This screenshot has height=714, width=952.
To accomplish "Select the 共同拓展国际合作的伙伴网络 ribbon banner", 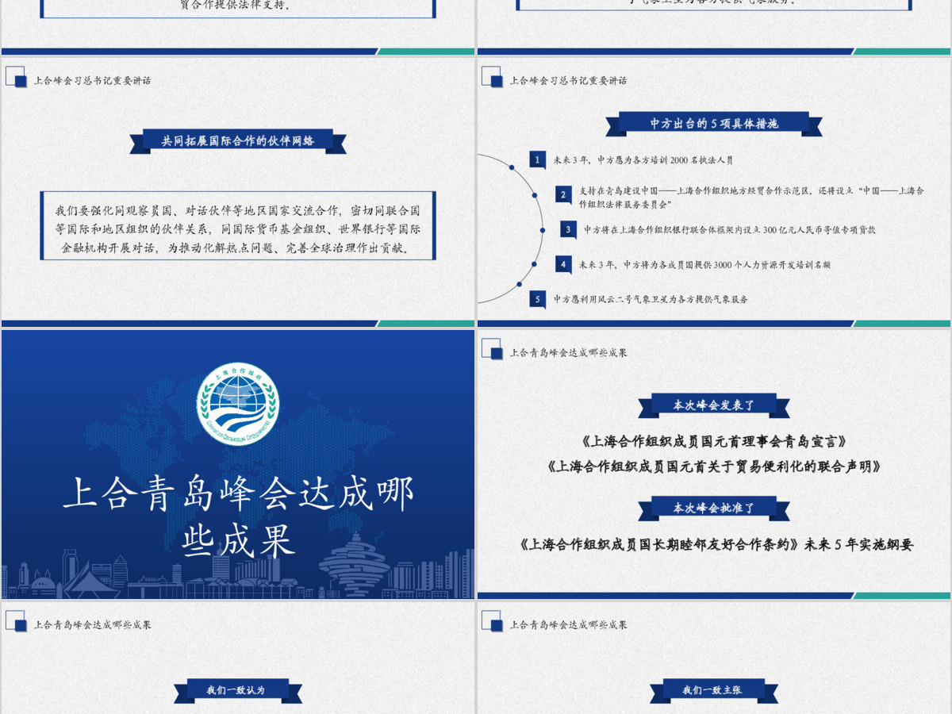I will (x=238, y=141).
